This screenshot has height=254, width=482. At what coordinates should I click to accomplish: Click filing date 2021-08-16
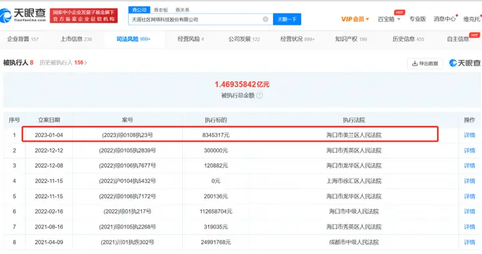click(x=49, y=227)
